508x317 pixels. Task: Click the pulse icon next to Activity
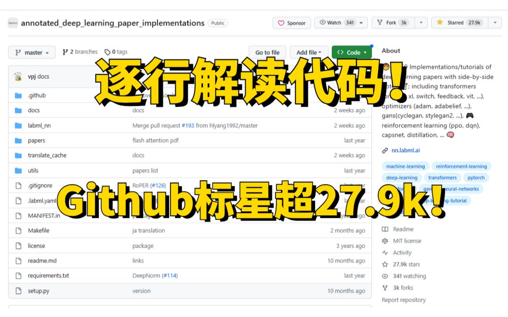[385, 252]
